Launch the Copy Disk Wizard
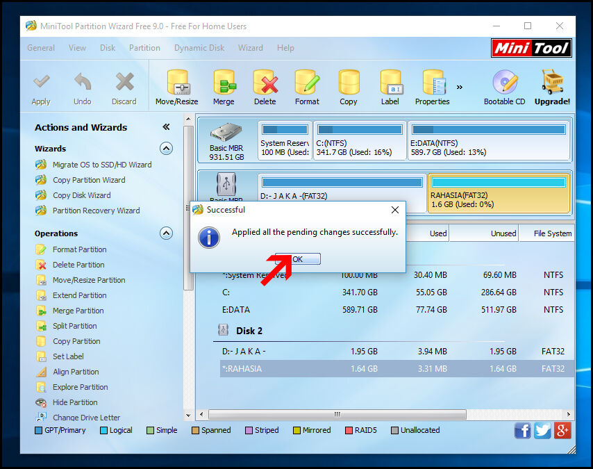 (x=82, y=195)
